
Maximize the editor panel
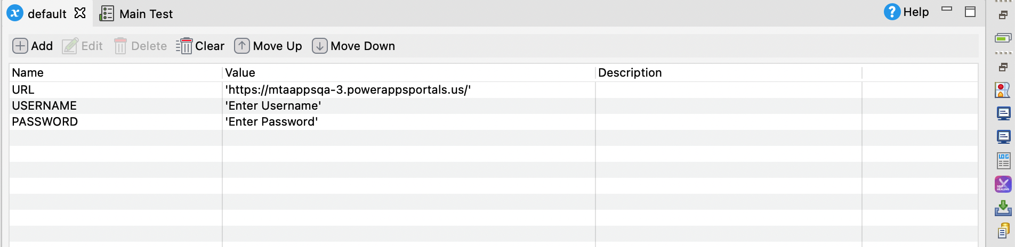point(970,12)
